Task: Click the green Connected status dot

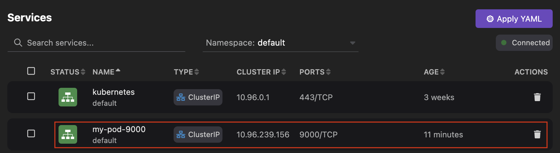Action: coord(504,43)
